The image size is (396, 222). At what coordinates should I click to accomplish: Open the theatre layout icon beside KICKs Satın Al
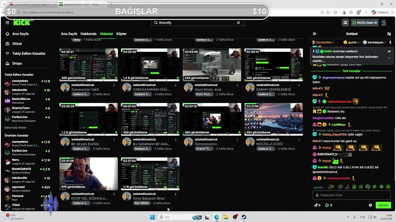pos(346,23)
